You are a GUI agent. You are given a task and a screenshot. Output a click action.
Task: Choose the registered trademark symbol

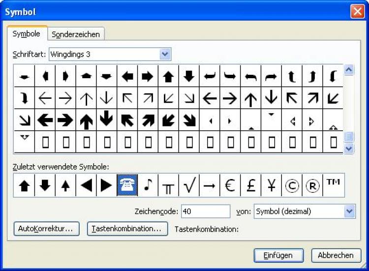312,185
